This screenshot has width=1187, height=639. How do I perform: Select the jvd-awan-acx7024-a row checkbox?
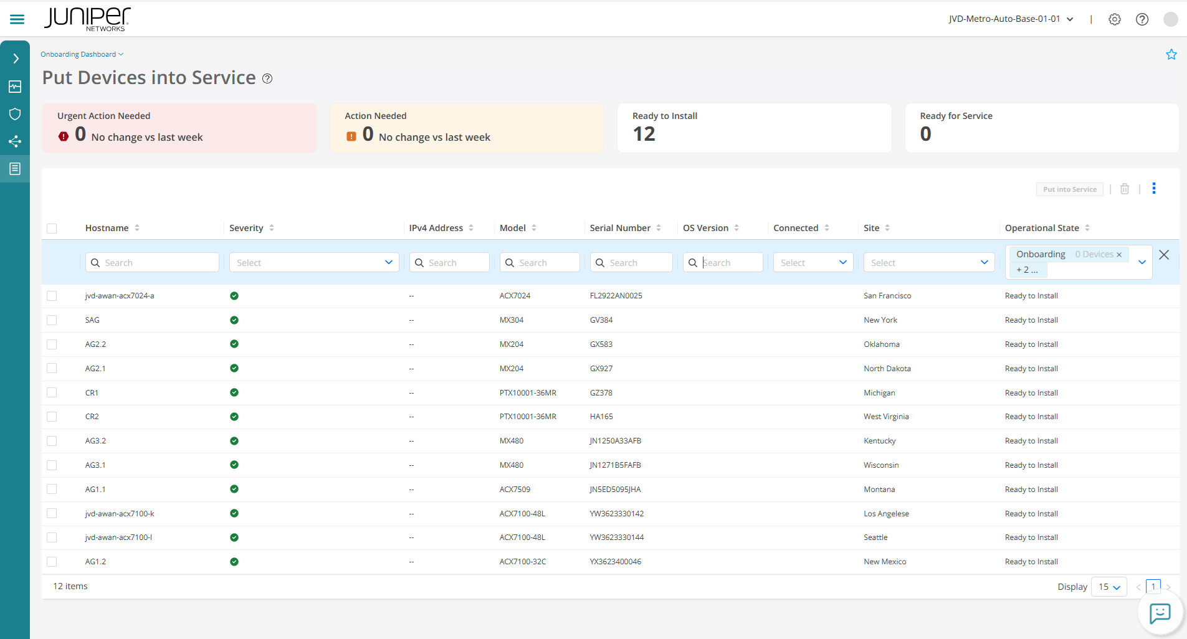(52, 296)
